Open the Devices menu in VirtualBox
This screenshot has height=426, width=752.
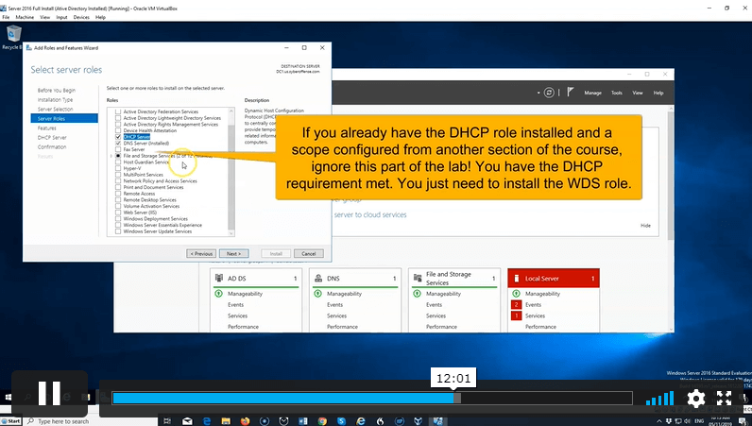coord(80,17)
